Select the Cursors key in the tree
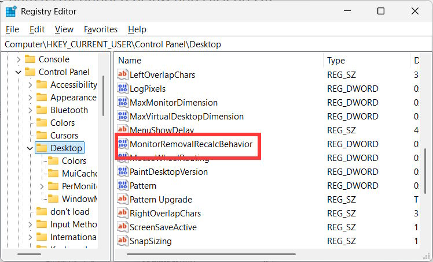This screenshot has width=433, height=262. pyautogui.click(x=64, y=136)
